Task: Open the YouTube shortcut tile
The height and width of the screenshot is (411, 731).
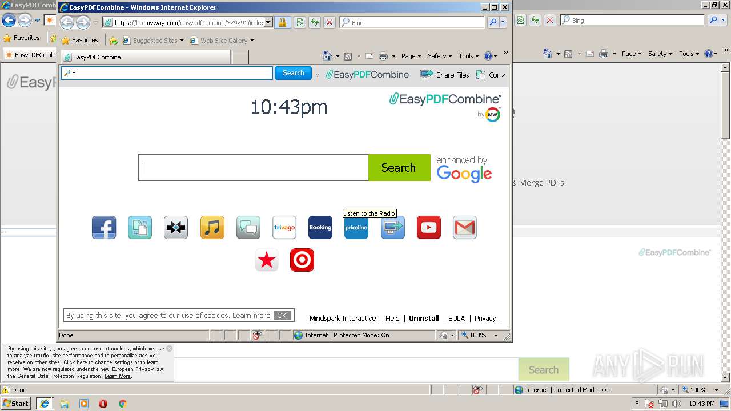Action: [429, 228]
